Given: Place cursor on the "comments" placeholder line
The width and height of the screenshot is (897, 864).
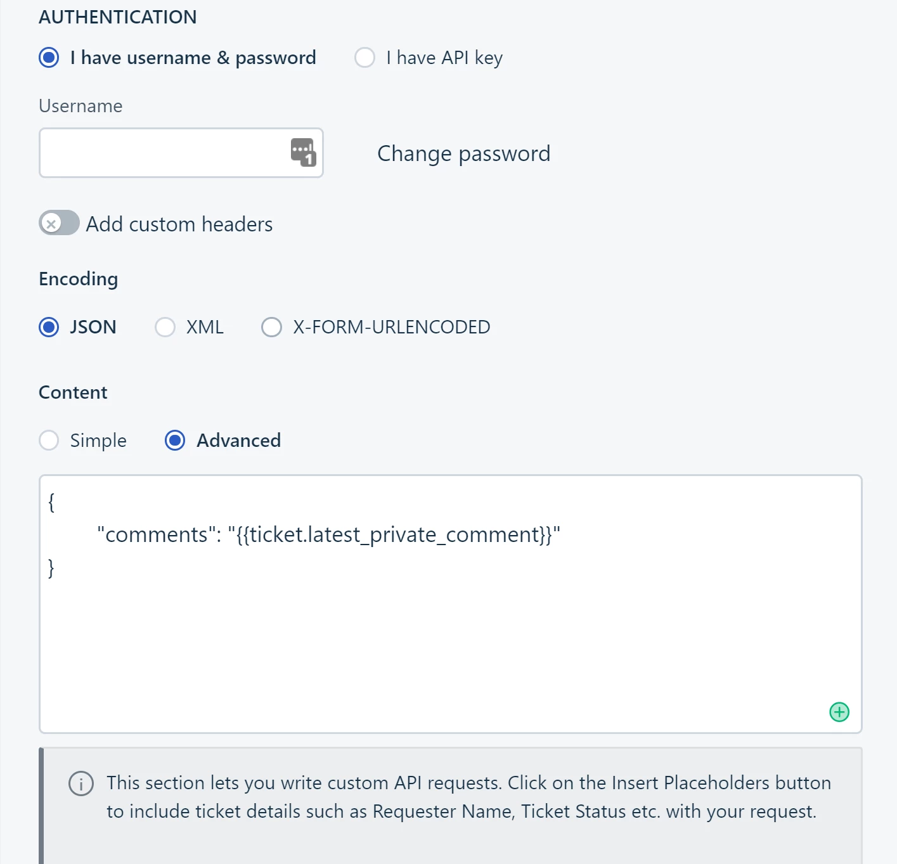Looking at the screenshot, I should (x=328, y=534).
